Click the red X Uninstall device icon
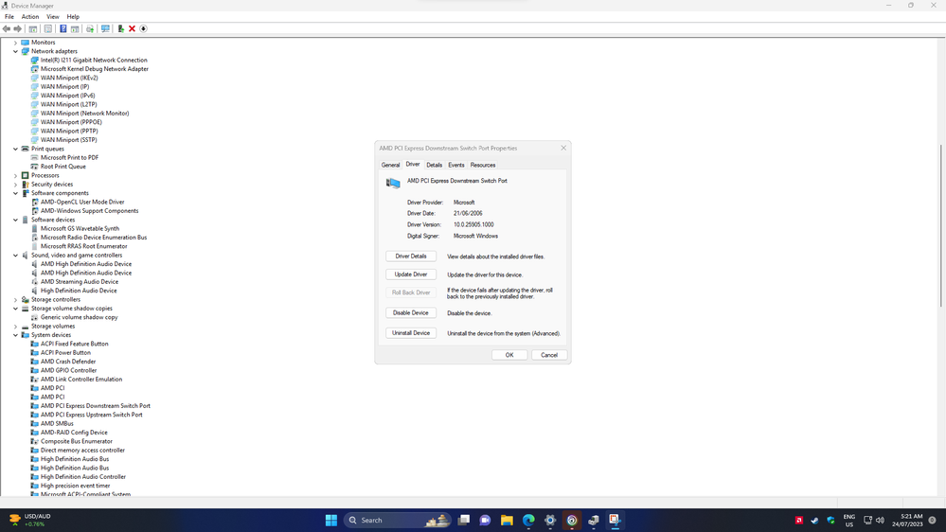Viewport: 946px width, 532px height. tap(133, 29)
